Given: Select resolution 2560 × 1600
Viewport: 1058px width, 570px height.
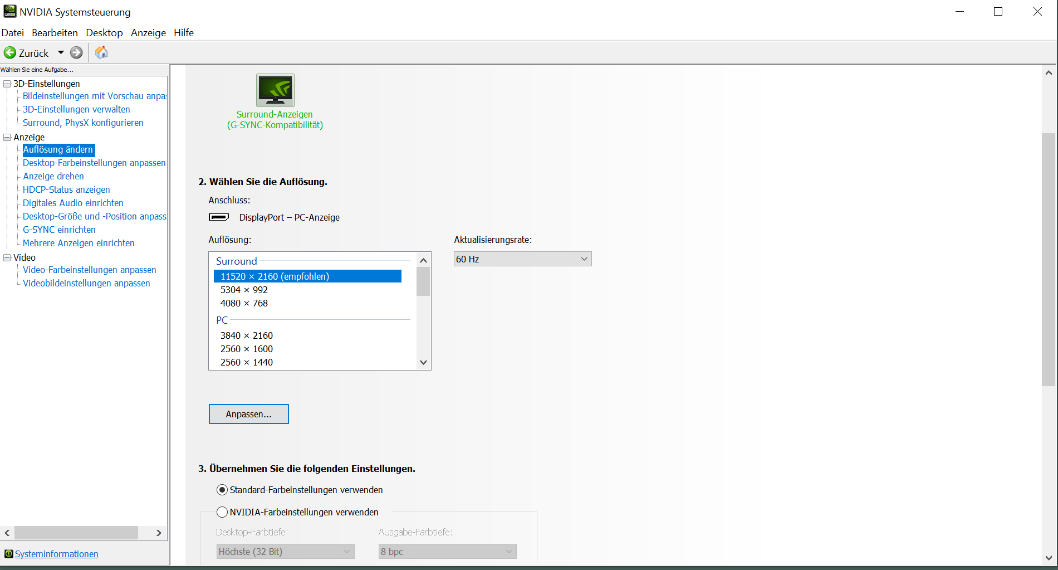Looking at the screenshot, I should pos(307,349).
